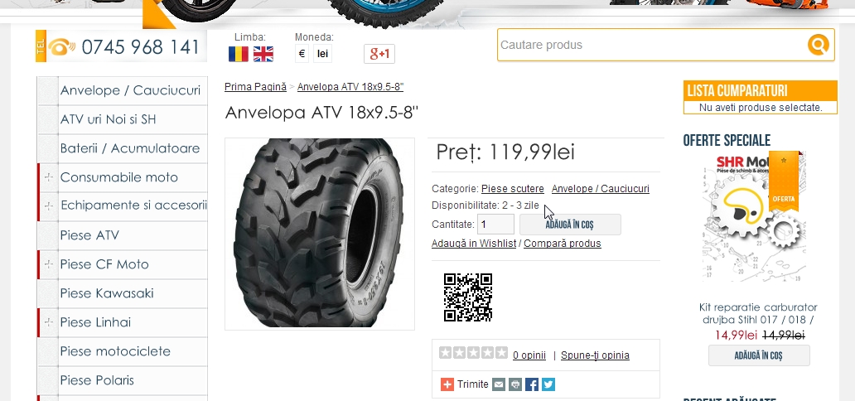Click the orange search magnifier icon
The image size is (855, 401).
(x=818, y=45)
